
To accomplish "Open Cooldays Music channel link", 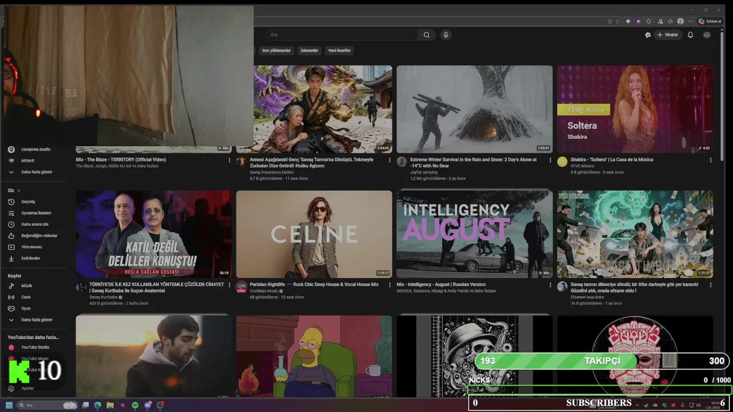I will [264, 291].
